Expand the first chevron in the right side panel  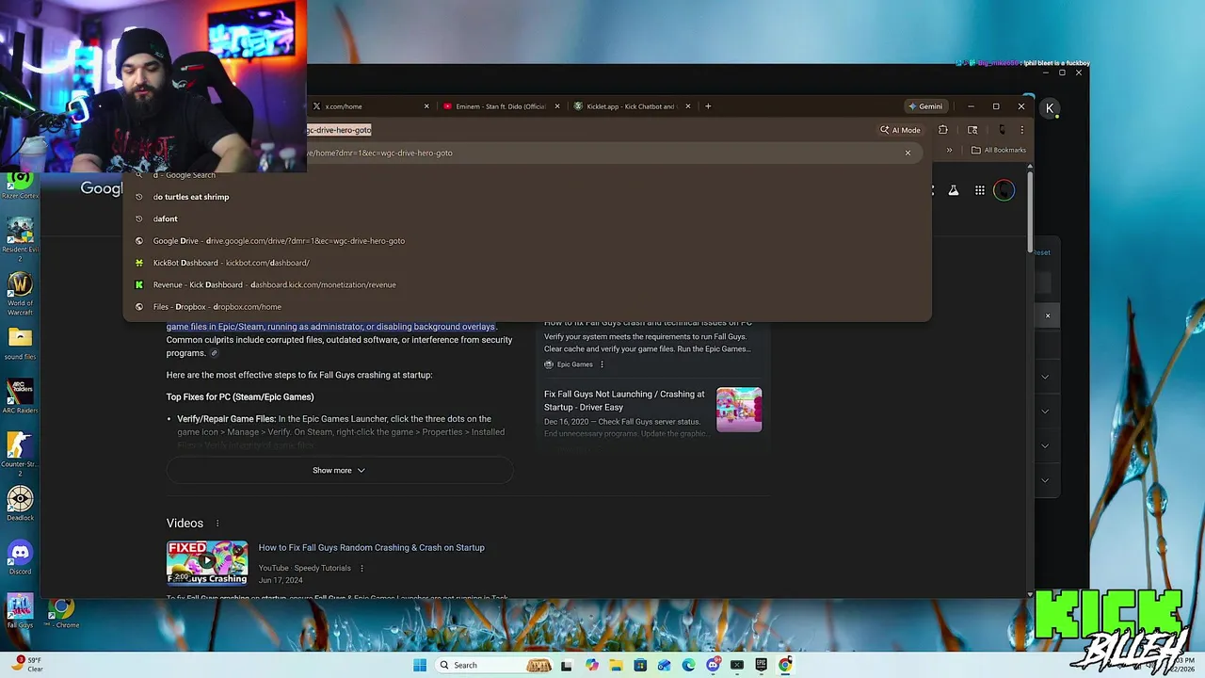[1044, 377]
